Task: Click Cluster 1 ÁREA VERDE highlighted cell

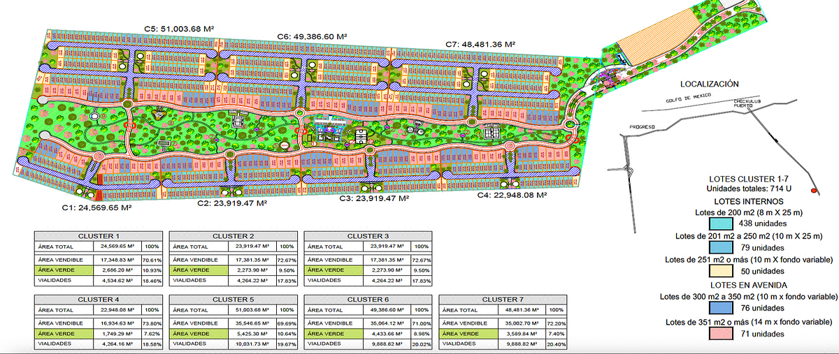Action: click(x=64, y=270)
